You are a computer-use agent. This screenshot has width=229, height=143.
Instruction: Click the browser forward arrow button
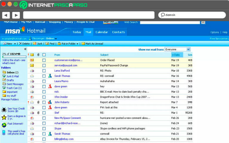pyautogui.click(x=16, y=15)
